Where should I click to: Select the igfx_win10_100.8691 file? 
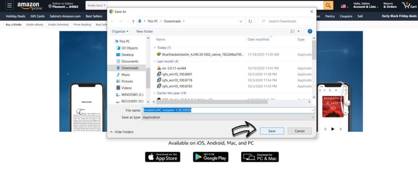tap(174, 74)
